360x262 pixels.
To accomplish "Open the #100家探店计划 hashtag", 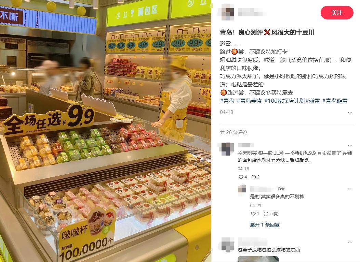I will pos(284,101).
